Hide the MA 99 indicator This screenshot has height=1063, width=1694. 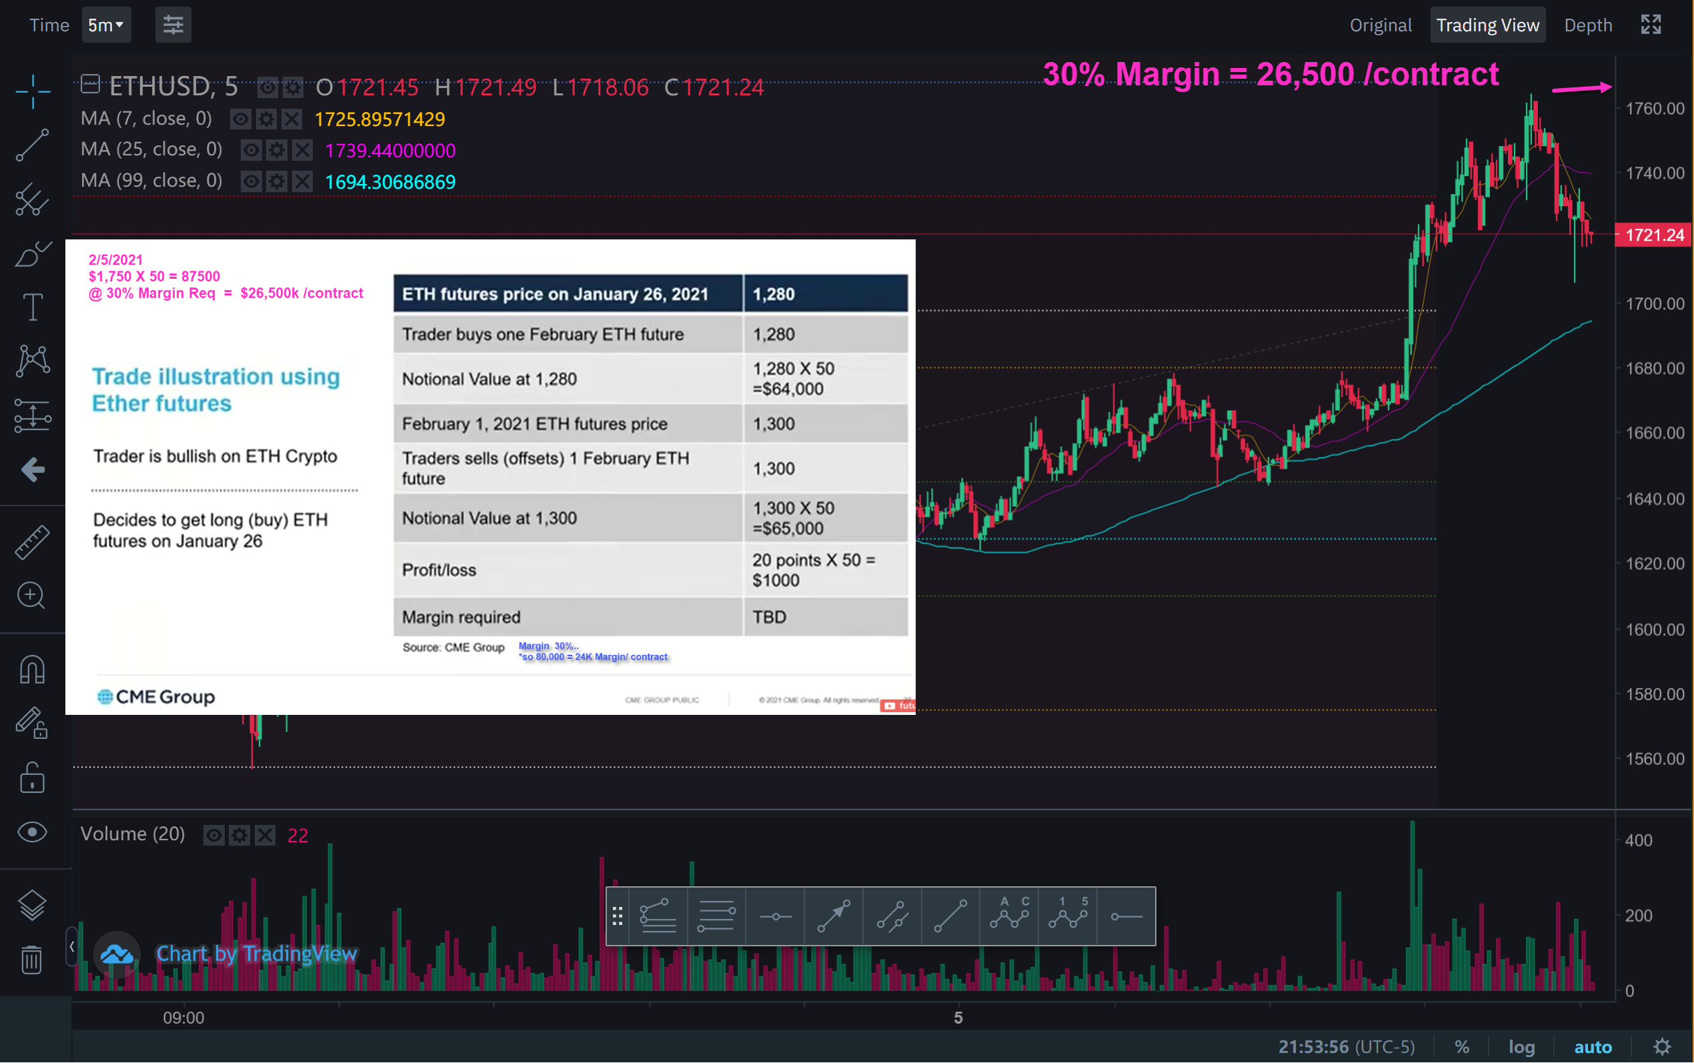click(x=250, y=181)
